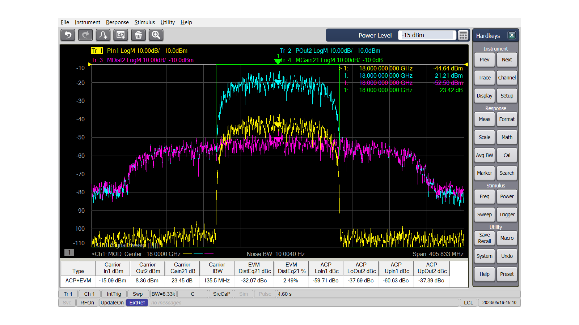Image resolution: width=579 pixels, height=325 pixels.
Task: Click the ExtRef status indicator
Action: point(137,303)
